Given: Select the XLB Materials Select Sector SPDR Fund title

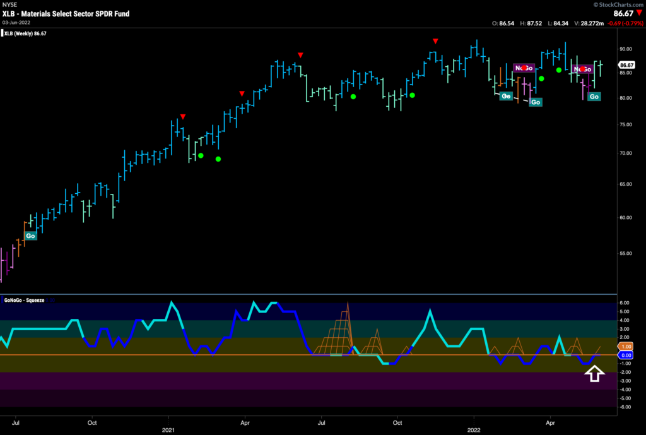Looking at the screenshot, I should (x=66, y=14).
